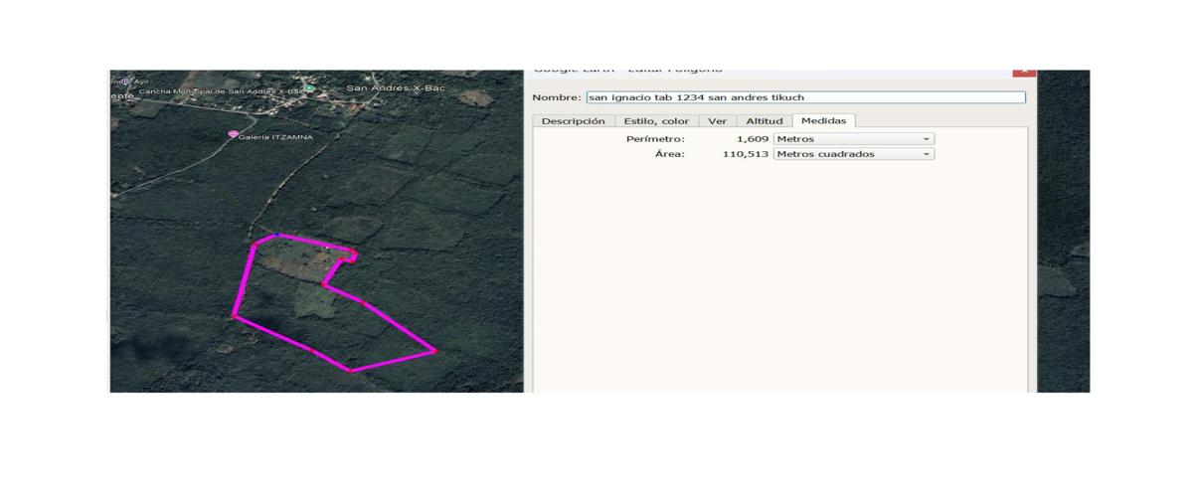1193x504 pixels.
Task: Open the Estilo, color tab
Action: (656, 121)
